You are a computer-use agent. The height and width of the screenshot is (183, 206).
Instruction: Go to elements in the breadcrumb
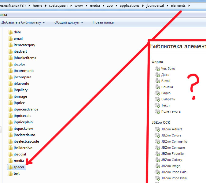point(178,6)
